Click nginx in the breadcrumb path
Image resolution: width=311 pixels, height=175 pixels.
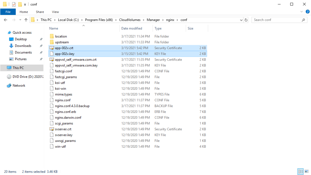[170, 20]
